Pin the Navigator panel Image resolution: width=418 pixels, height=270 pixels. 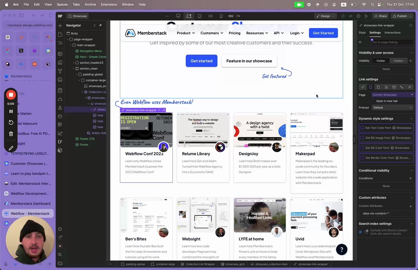point(100,25)
